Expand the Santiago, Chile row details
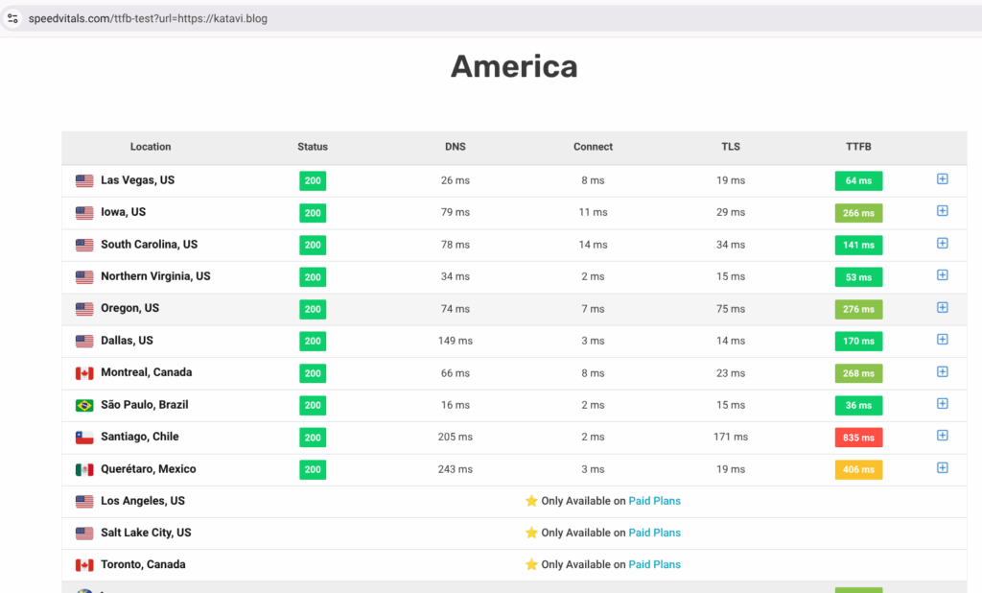This screenshot has height=593, width=982. click(942, 436)
